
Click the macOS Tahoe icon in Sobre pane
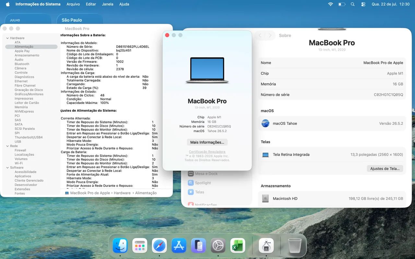pos(266,123)
